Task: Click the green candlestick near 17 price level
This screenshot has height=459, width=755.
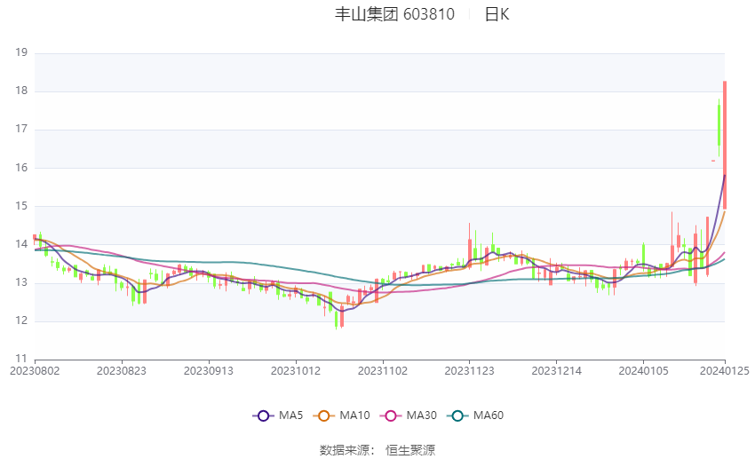Action: pos(719,126)
